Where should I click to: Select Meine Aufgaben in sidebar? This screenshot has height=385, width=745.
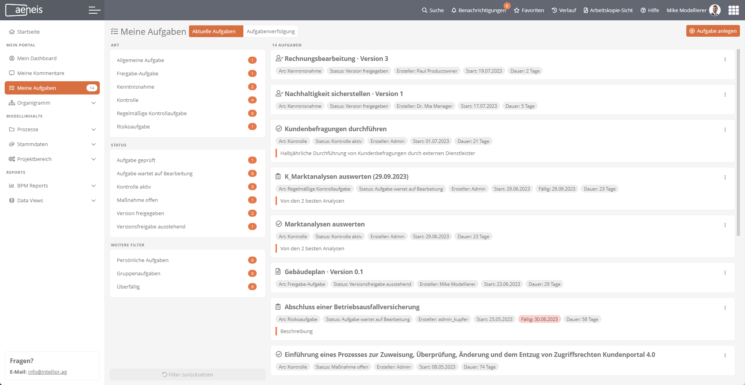(x=52, y=88)
